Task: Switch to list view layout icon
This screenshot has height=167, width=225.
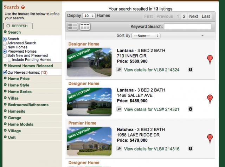Action: (73, 27)
